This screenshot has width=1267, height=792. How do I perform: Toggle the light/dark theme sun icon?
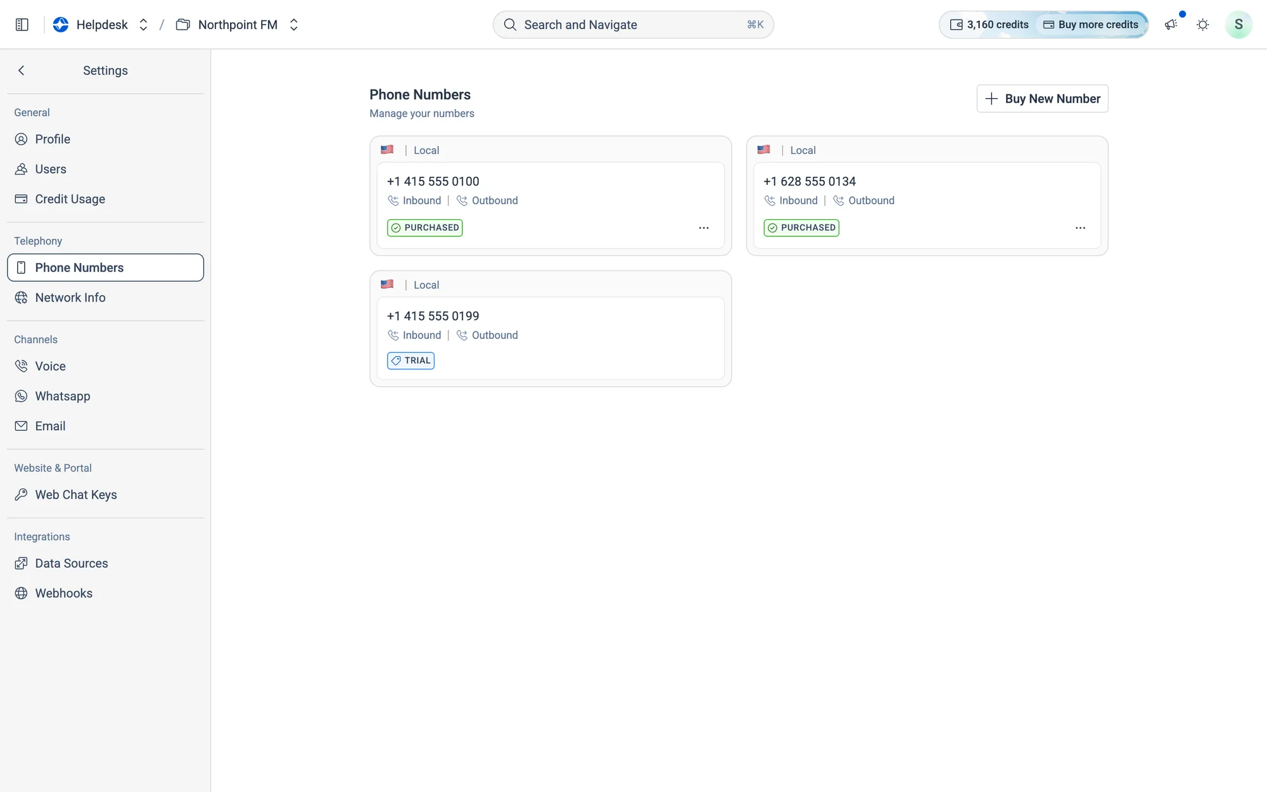tap(1202, 25)
